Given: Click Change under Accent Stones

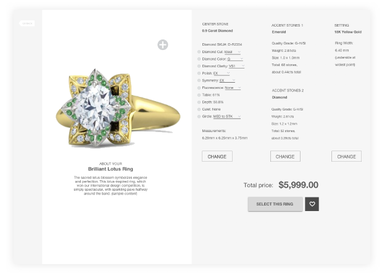Looking at the screenshot, I should click(x=285, y=156).
